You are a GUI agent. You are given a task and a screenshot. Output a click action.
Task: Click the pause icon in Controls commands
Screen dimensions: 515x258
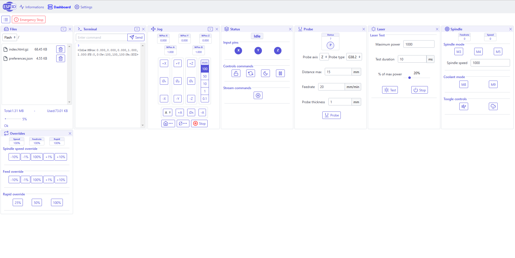pos(280,73)
